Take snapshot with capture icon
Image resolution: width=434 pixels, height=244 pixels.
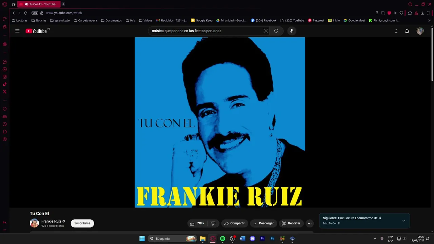click(383, 13)
